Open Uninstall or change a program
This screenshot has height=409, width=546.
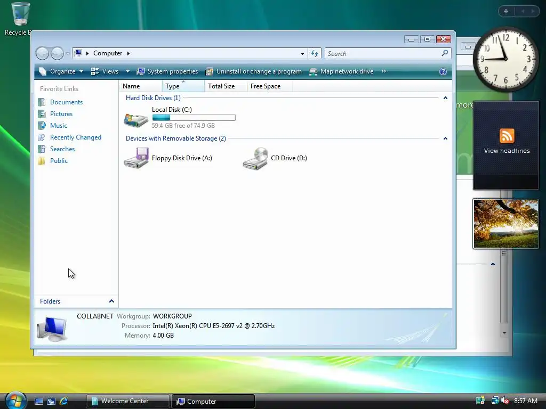click(x=253, y=71)
